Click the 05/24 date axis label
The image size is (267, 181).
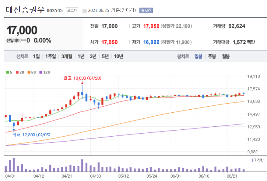152,176
